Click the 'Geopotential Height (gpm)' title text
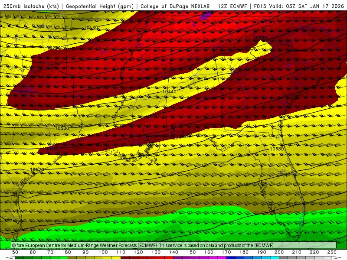Screen dimensions: 347x260 coord(100,6)
